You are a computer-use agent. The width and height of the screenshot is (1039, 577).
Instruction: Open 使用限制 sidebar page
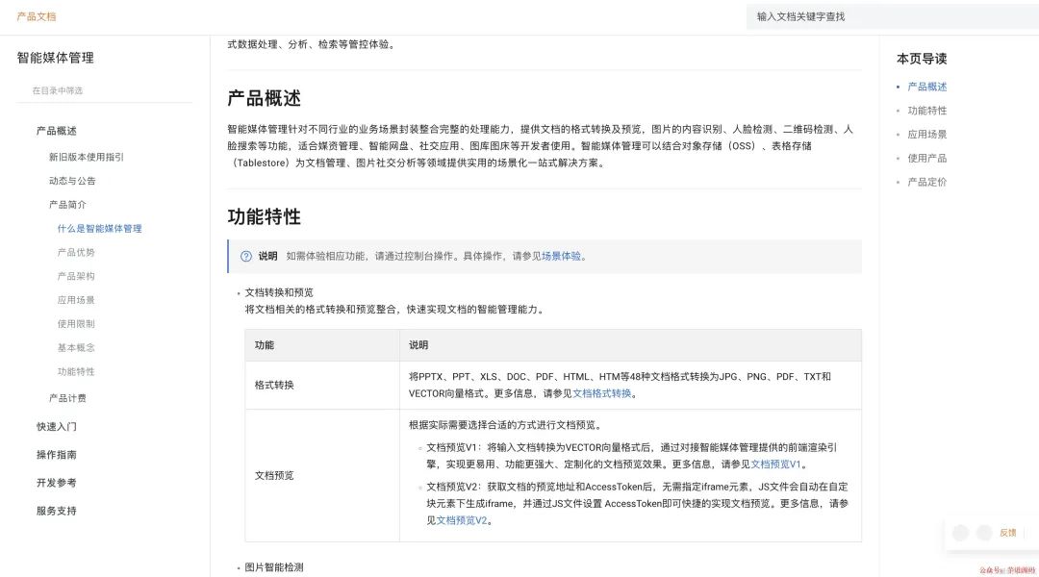[76, 324]
